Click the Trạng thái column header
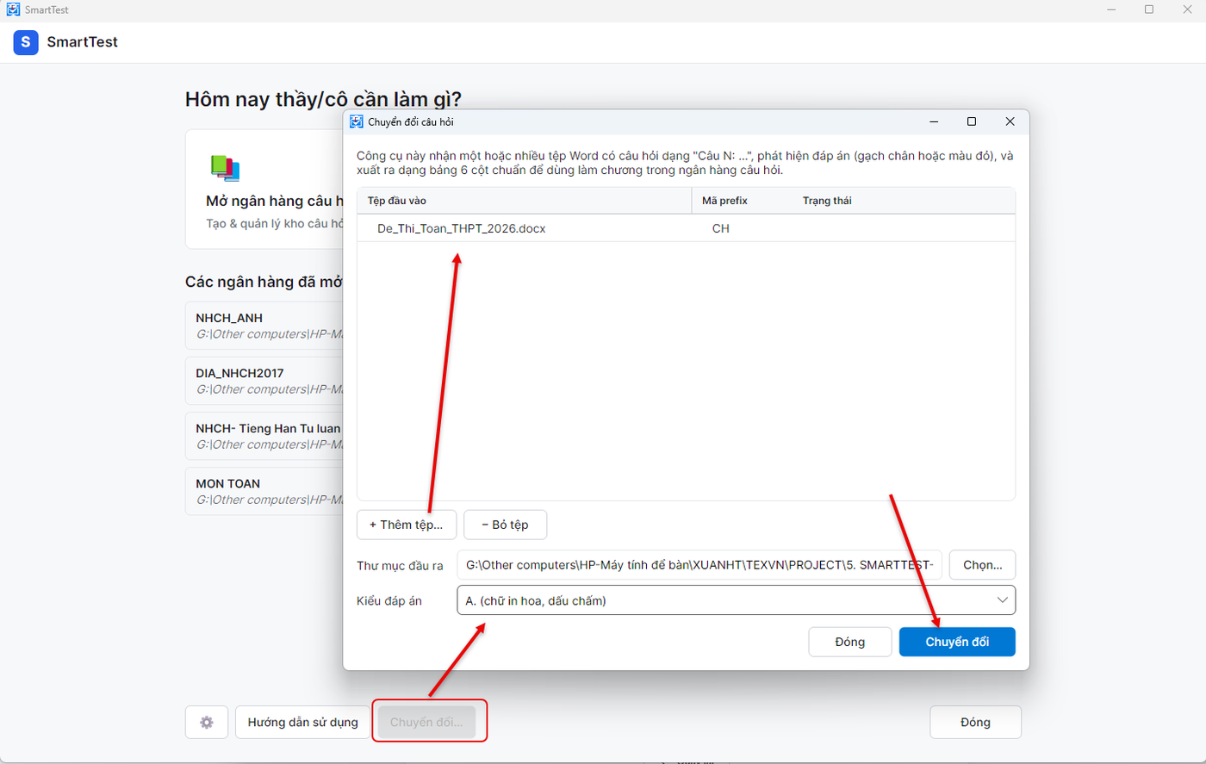Screen dimensions: 1206x764 tap(827, 201)
